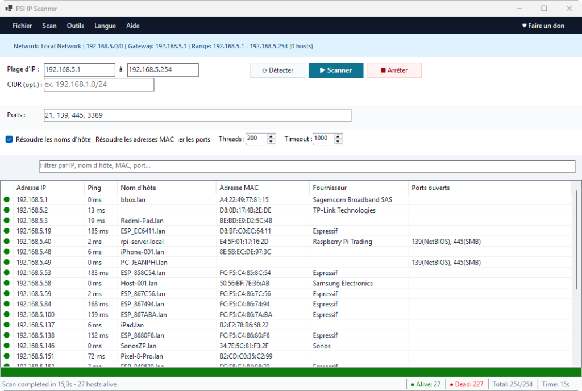582x391 pixels.
Task: Click the Dead: 227 status indicator
Action: click(x=467, y=384)
